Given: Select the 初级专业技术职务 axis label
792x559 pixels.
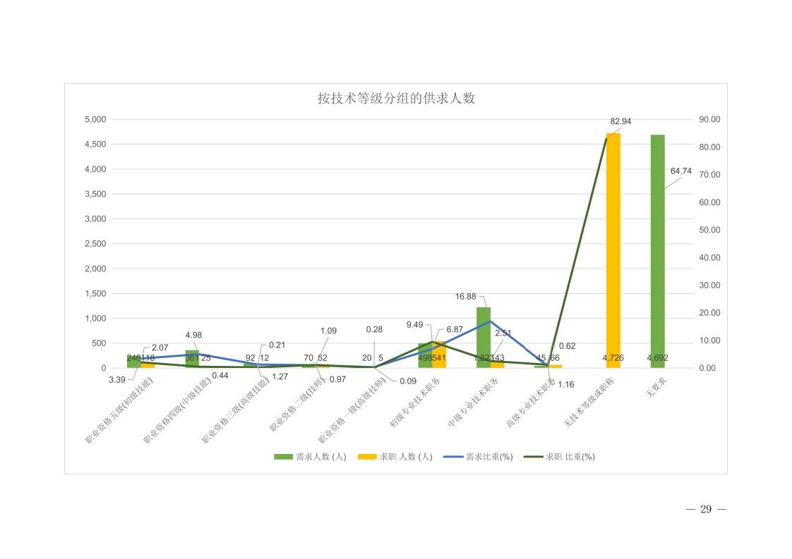Looking at the screenshot, I should coord(415,403).
